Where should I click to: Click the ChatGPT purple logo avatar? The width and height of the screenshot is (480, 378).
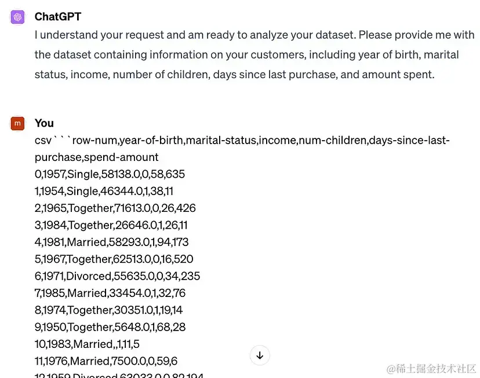(18, 17)
